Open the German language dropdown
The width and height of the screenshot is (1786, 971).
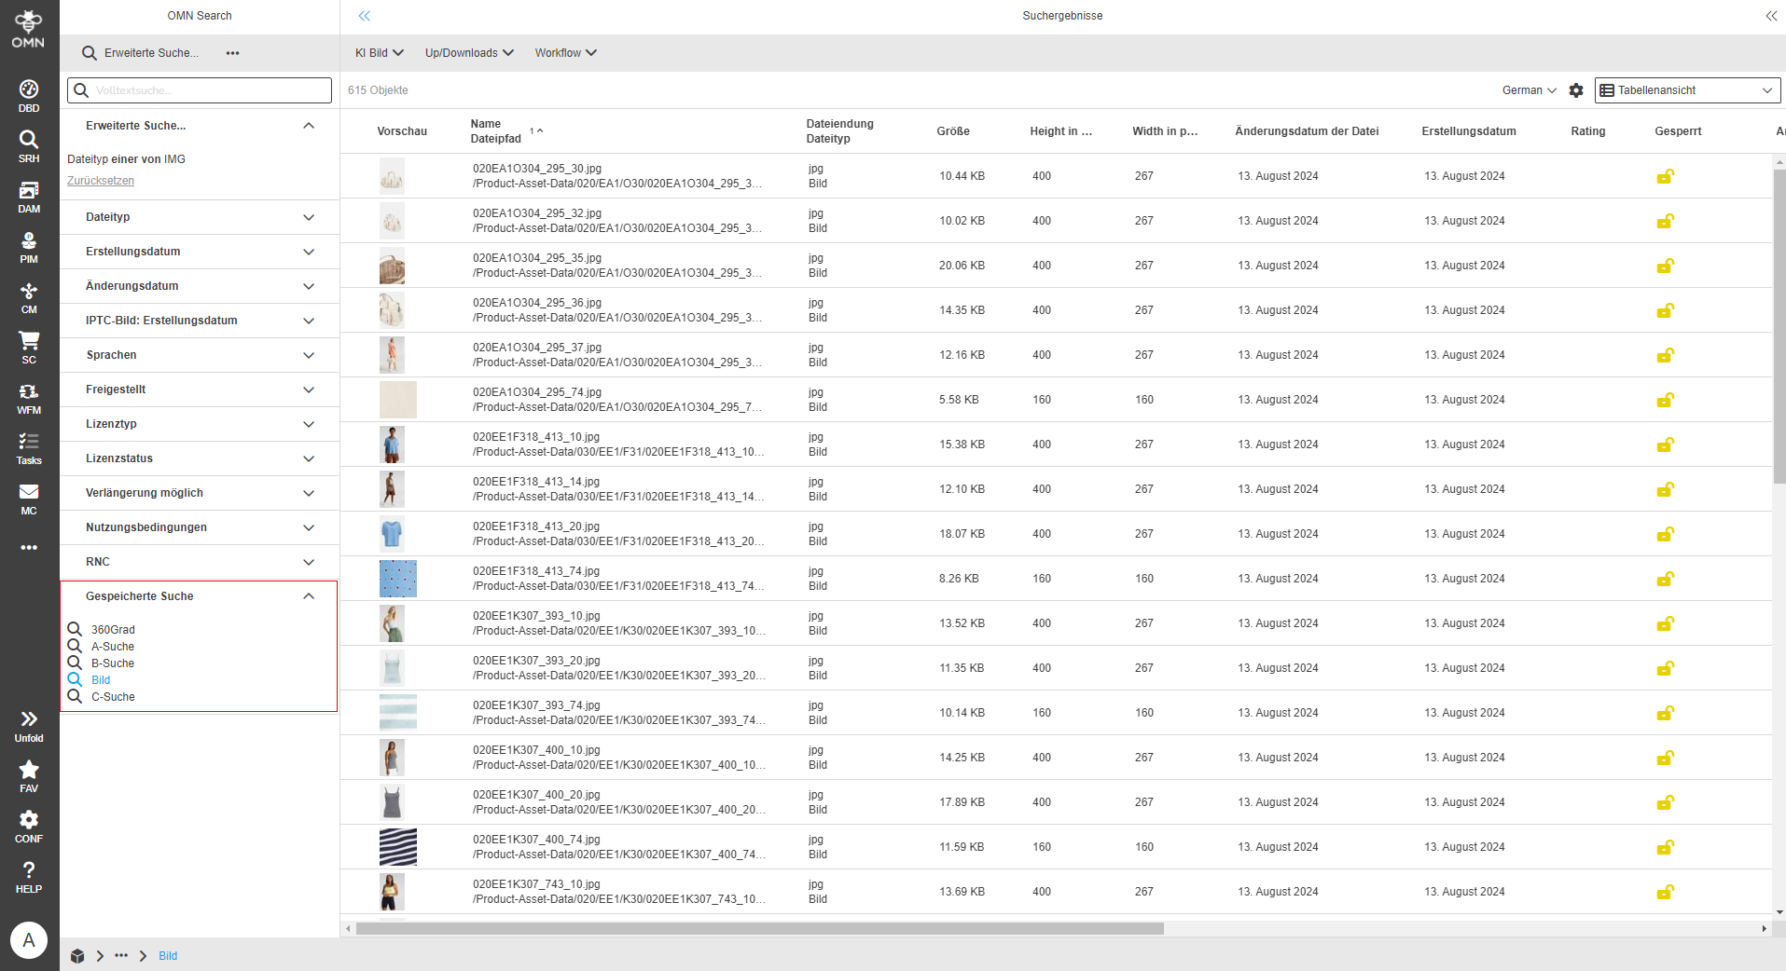(1527, 90)
